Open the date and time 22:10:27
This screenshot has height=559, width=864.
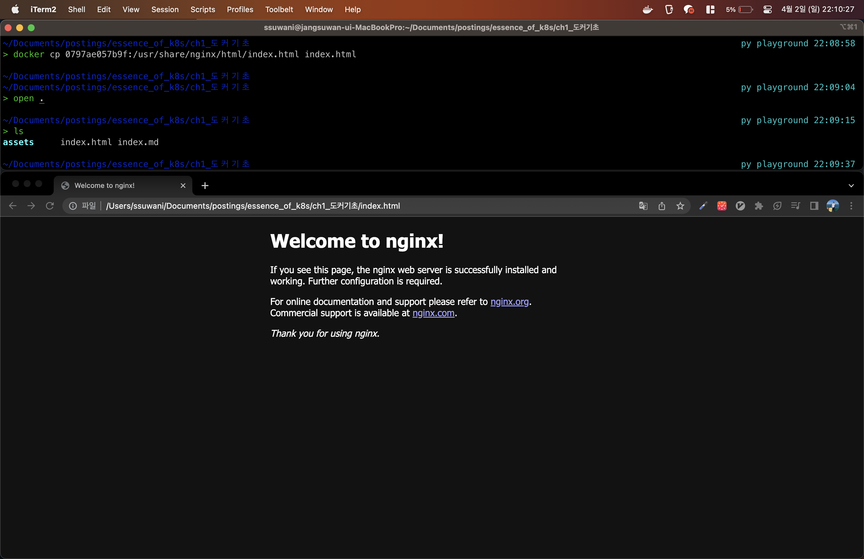[818, 10]
